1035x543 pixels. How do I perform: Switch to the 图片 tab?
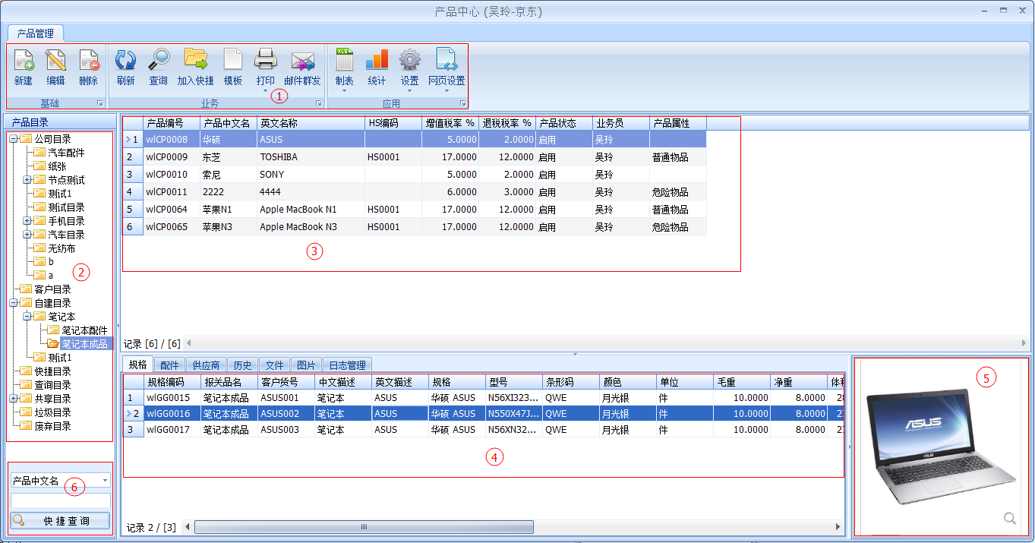pos(306,365)
